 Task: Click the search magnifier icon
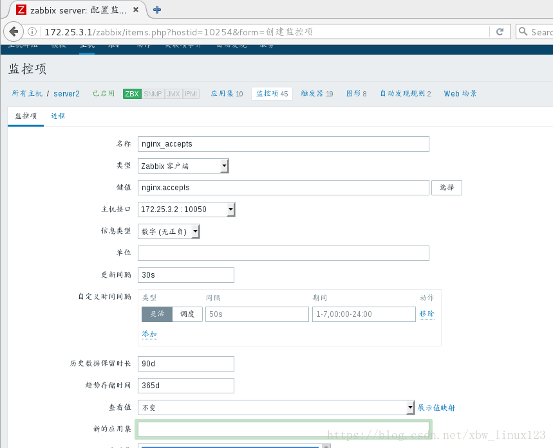[x=523, y=31]
